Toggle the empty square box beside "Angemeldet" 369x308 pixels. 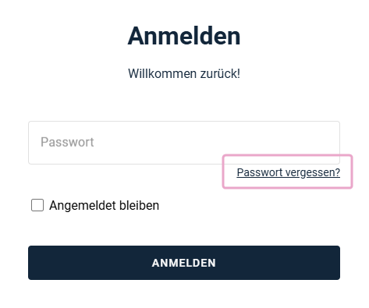37,205
